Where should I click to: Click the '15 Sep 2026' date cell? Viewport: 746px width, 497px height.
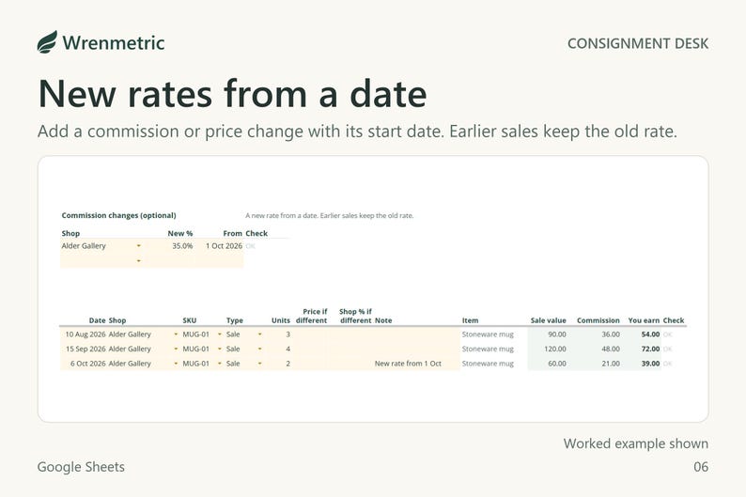tap(84, 349)
